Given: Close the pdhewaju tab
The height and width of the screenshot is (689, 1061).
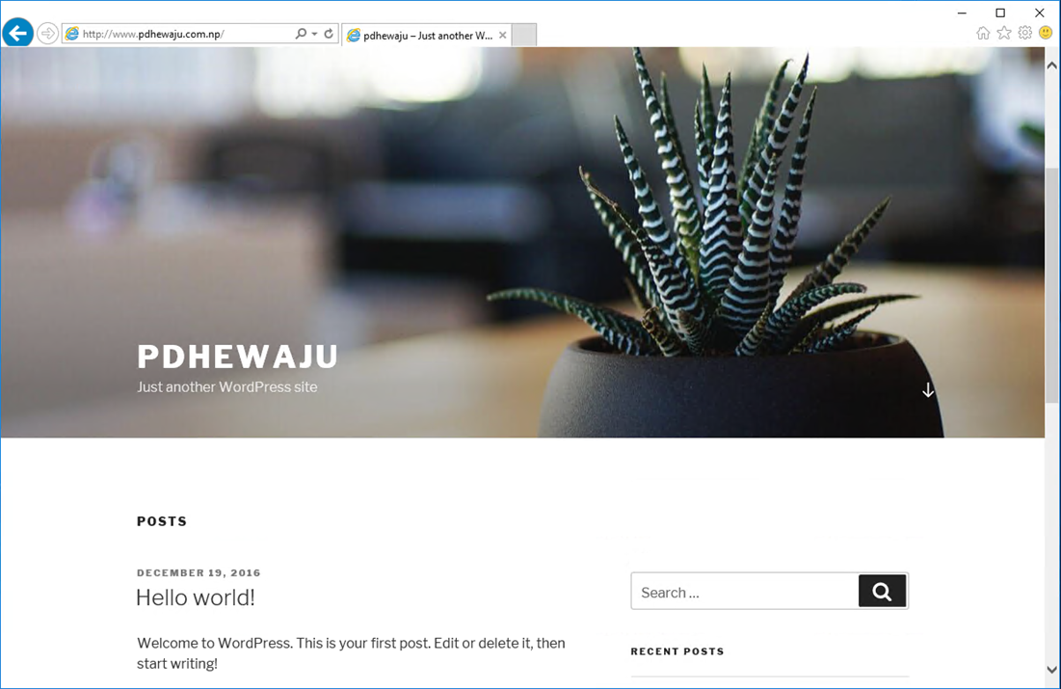Looking at the screenshot, I should pyautogui.click(x=503, y=36).
